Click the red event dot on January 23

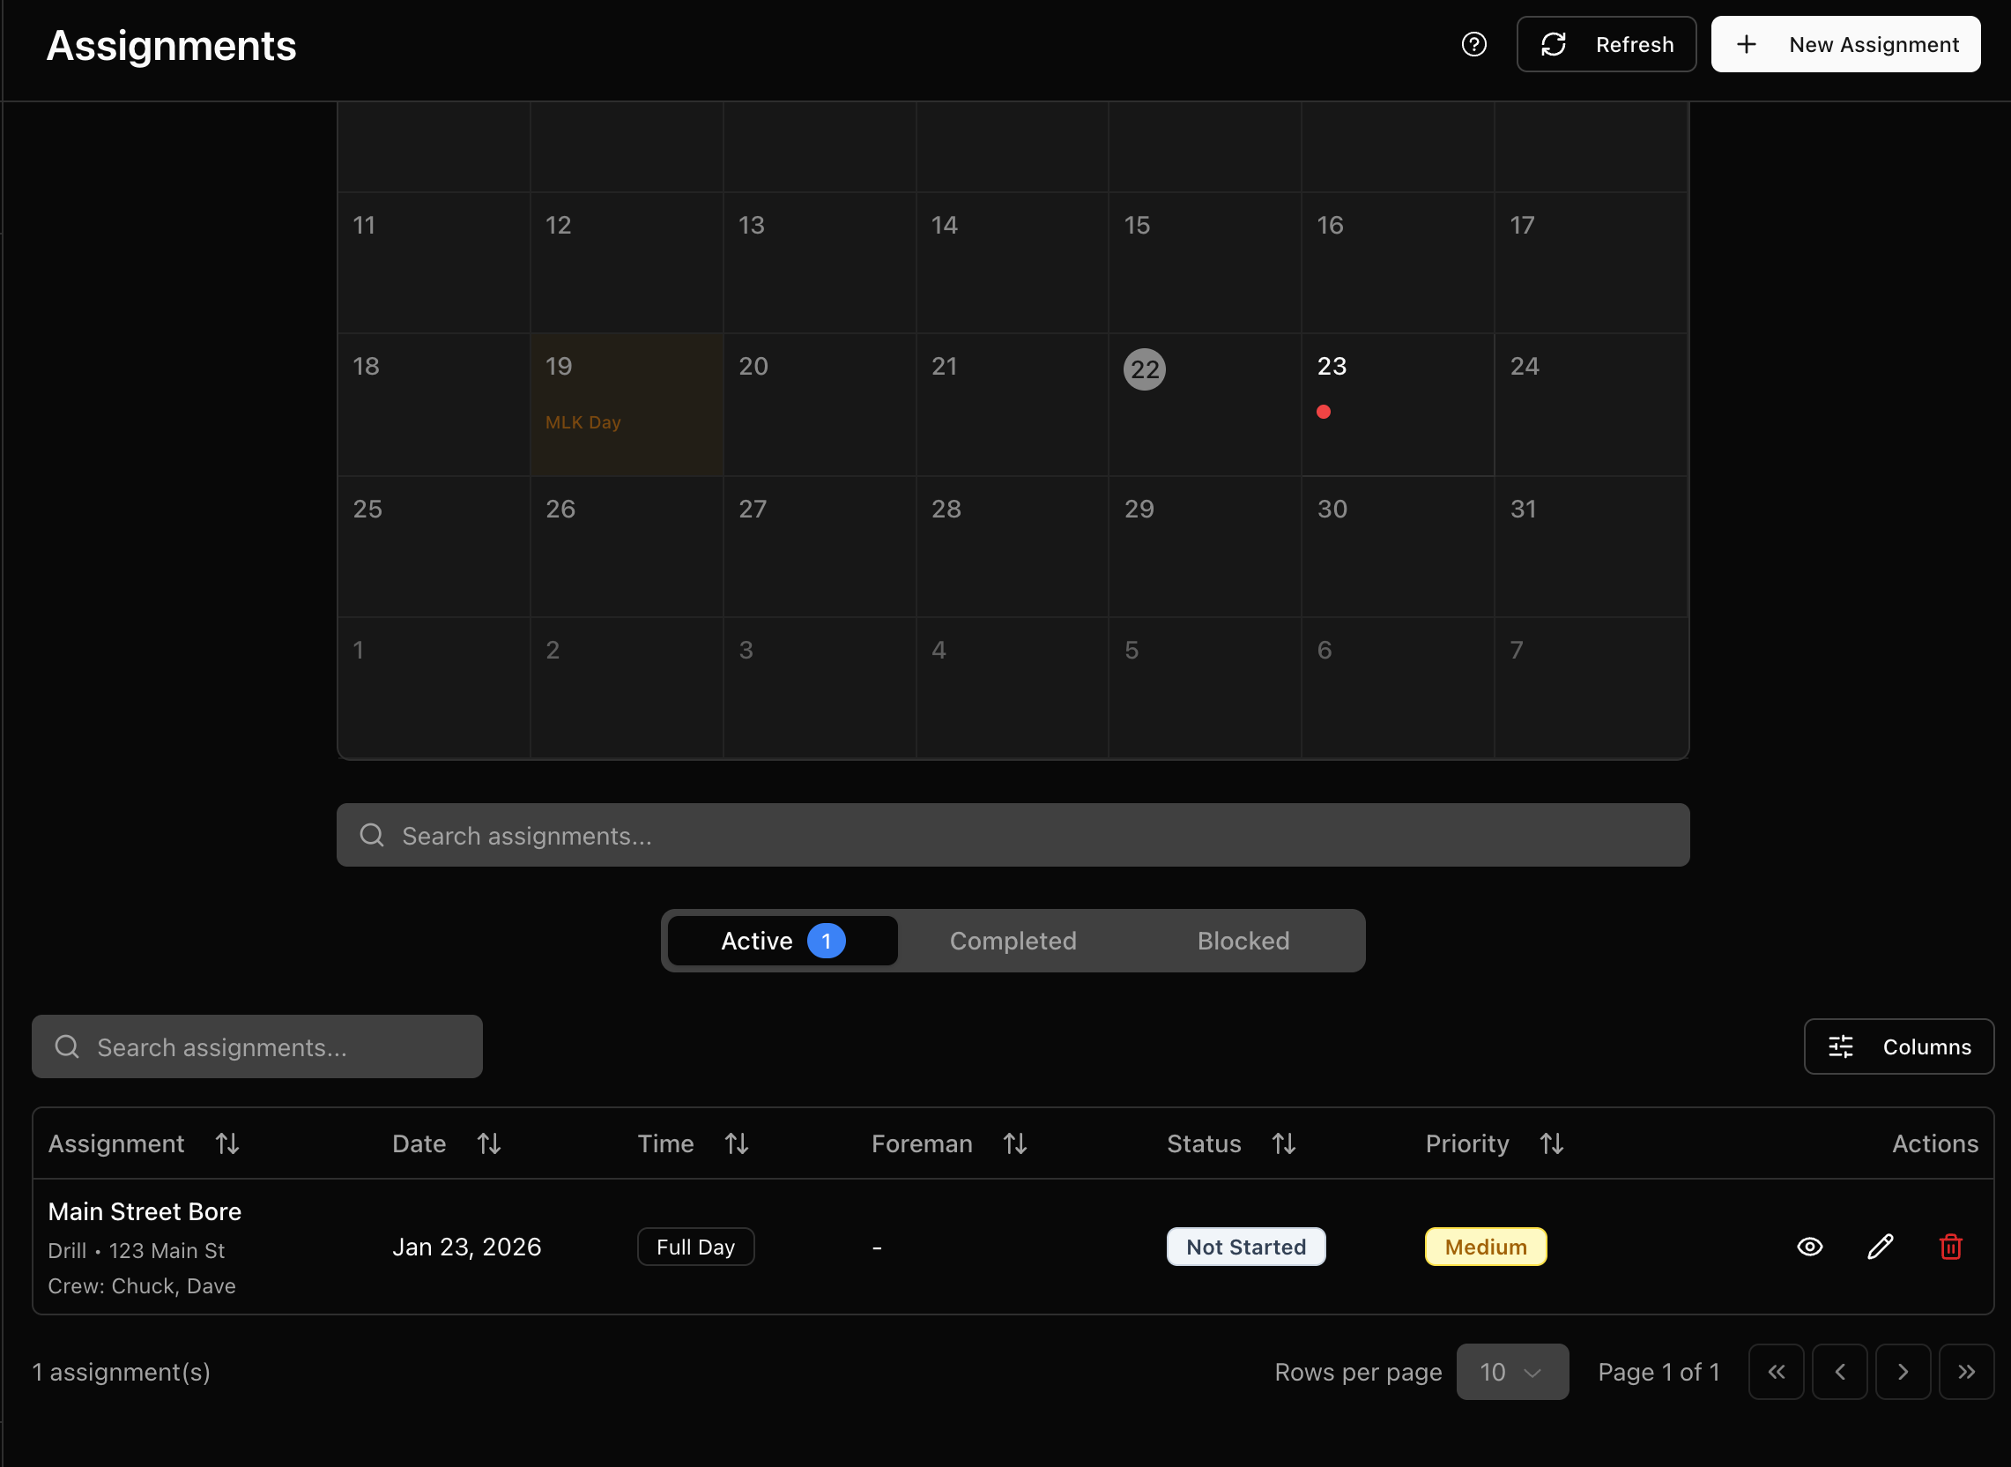pos(1325,411)
